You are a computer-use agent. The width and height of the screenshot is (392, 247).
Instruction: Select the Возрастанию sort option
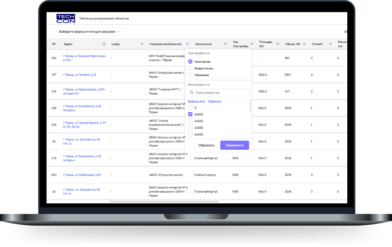(x=190, y=68)
